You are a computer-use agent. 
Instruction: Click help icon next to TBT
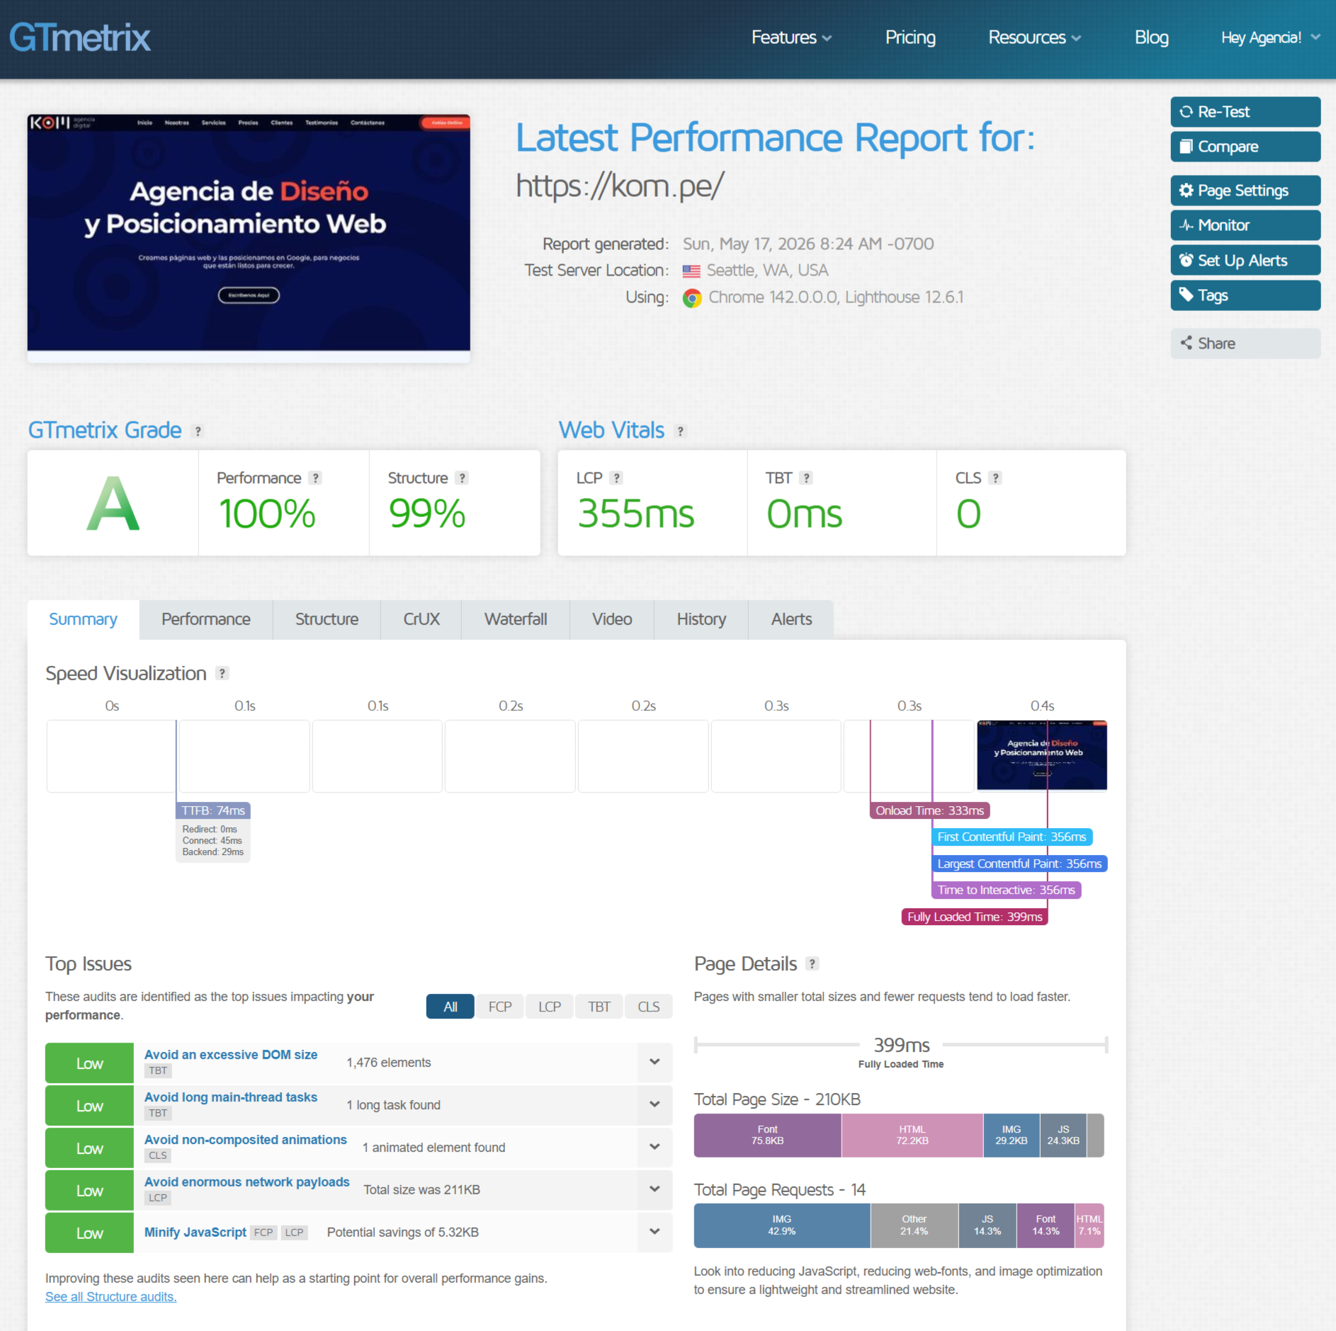pos(806,478)
